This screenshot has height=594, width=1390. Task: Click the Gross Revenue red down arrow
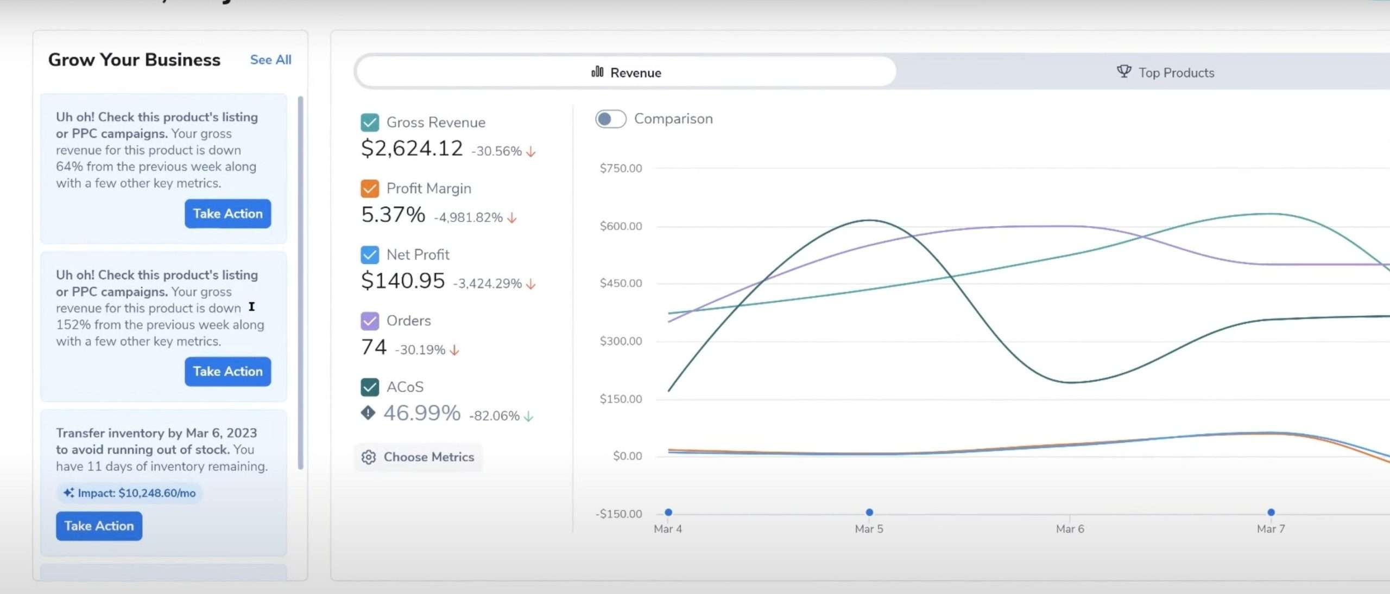coord(531,151)
